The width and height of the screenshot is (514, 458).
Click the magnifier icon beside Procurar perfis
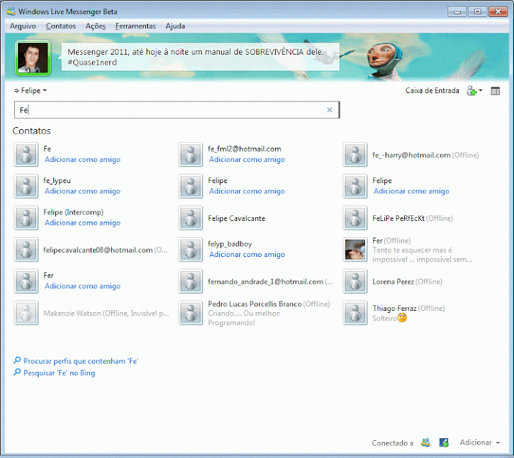17,360
